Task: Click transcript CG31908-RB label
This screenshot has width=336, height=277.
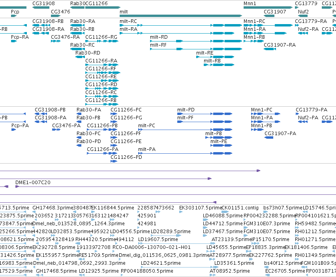Action: click(x=48, y=21)
